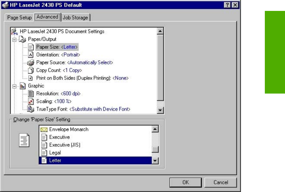
Task: Switch to the Page Setup tab
Action: click(x=19, y=18)
